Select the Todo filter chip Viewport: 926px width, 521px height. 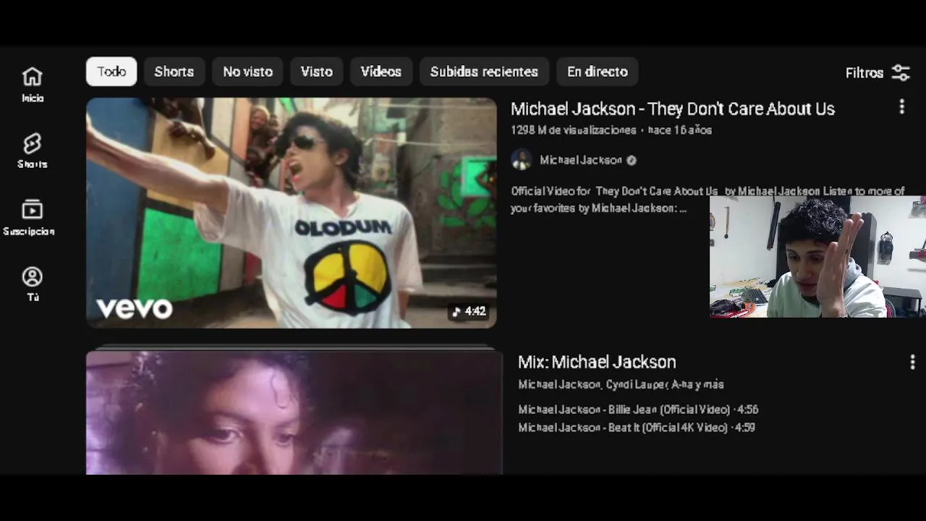click(111, 72)
